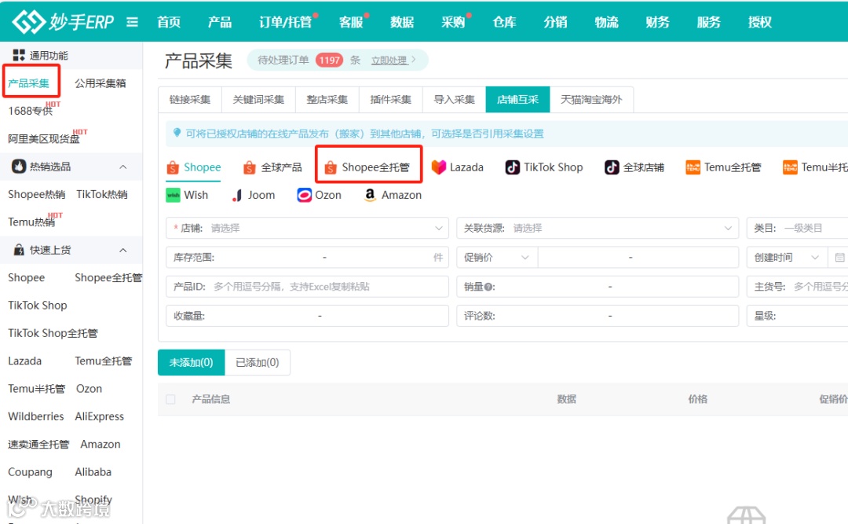848x524 pixels.
Task: Click the 立即处理 link
Action: [389, 60]
